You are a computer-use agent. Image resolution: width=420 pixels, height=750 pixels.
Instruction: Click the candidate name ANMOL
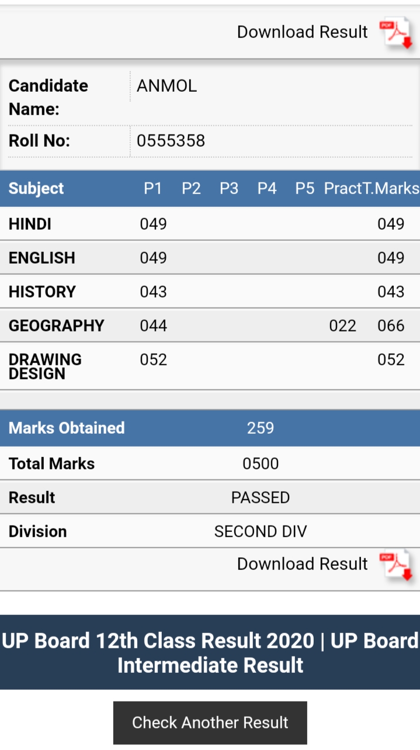pos(166,86)
